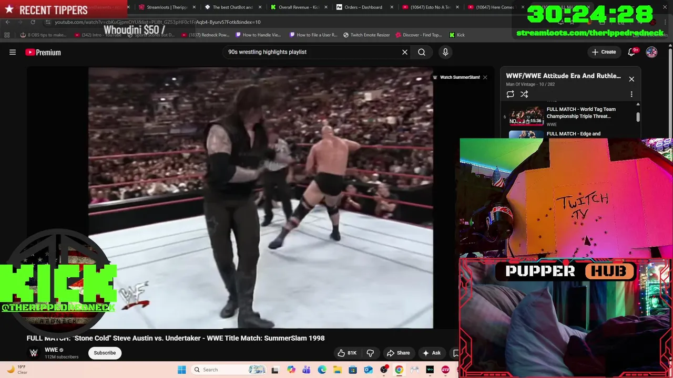The height and width of the screenshot is (378, 673).
Task: Click the playlist panel scrollbar
Action: point(638,118)
